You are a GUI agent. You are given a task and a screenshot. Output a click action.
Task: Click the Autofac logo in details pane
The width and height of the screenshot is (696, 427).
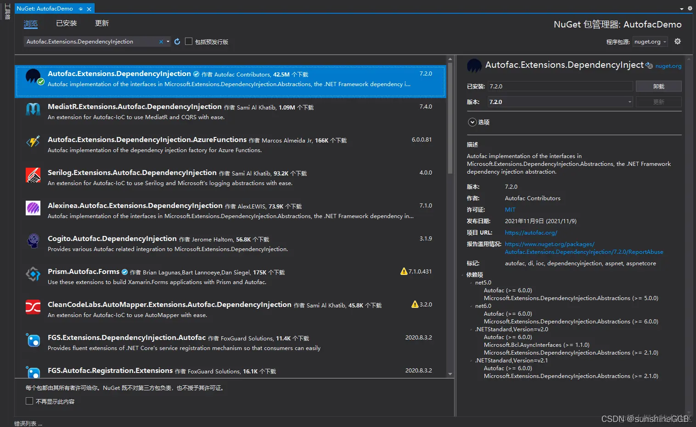point(474,66)
